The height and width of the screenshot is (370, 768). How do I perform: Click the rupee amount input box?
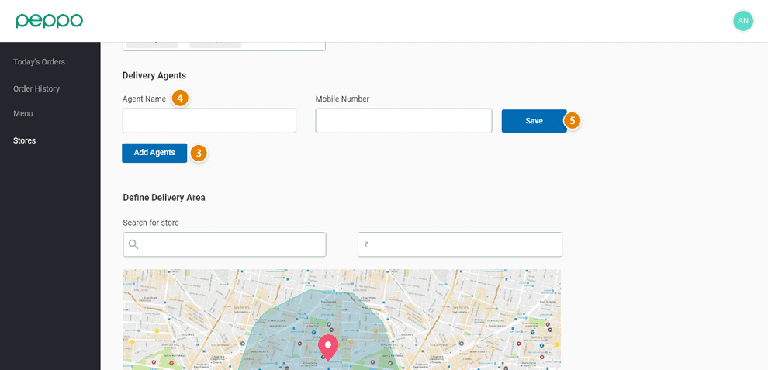coord(465,244)
